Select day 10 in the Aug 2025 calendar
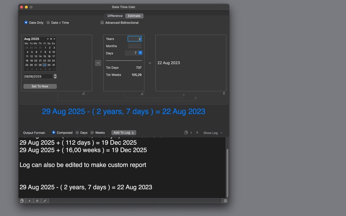Viewport: 346px width, 216px height. point(54,52)
